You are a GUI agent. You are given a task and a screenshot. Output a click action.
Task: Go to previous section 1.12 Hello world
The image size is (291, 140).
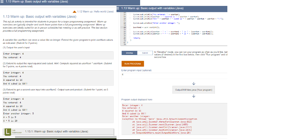95,11
